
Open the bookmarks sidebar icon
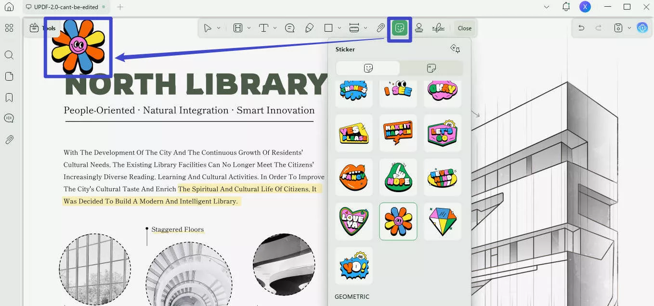tap(9, 98)
